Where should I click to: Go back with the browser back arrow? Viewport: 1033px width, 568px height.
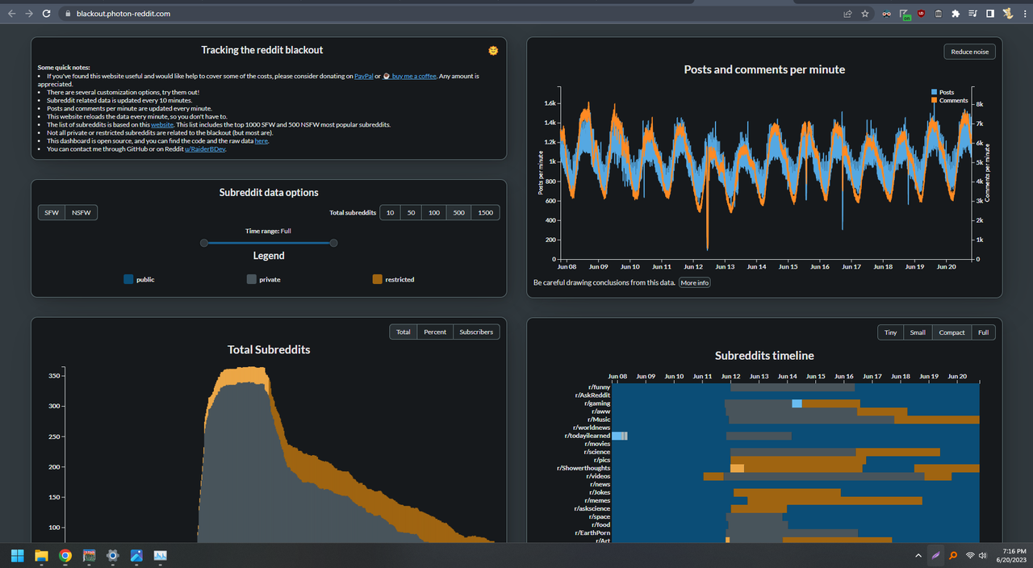11,14
